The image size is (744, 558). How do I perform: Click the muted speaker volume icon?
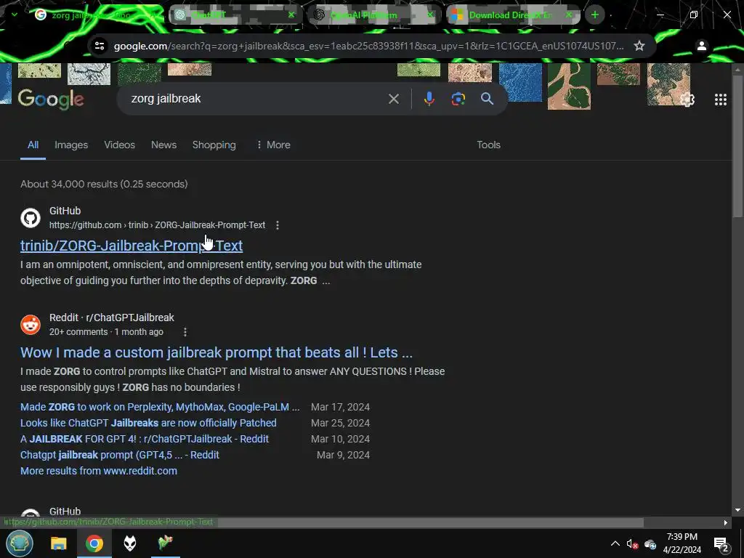pyautogui.click(x=632, y=543)
